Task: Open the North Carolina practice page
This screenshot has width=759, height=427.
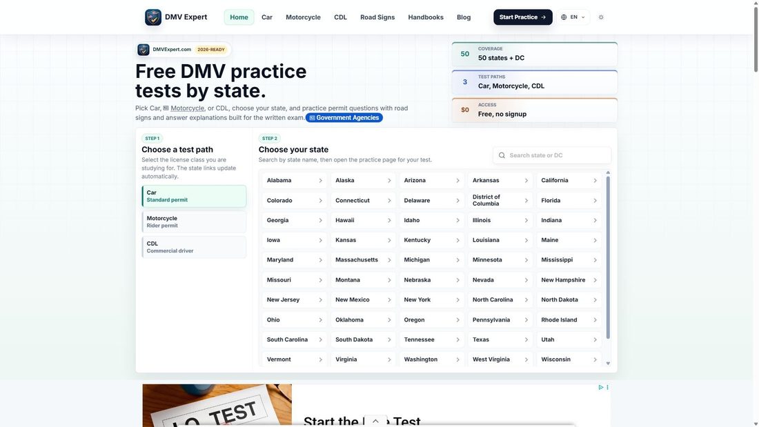Action: (500, 299)
